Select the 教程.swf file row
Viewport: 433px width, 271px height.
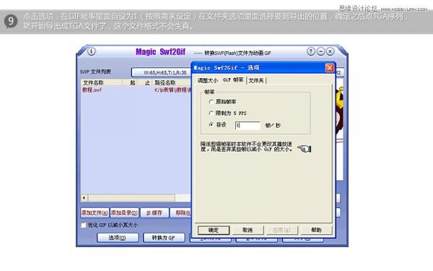(136, 90)
